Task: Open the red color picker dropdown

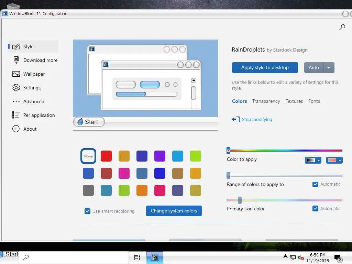Action: click(x=334, y=160)
